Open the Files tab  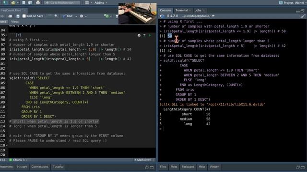tap(163, 167)
